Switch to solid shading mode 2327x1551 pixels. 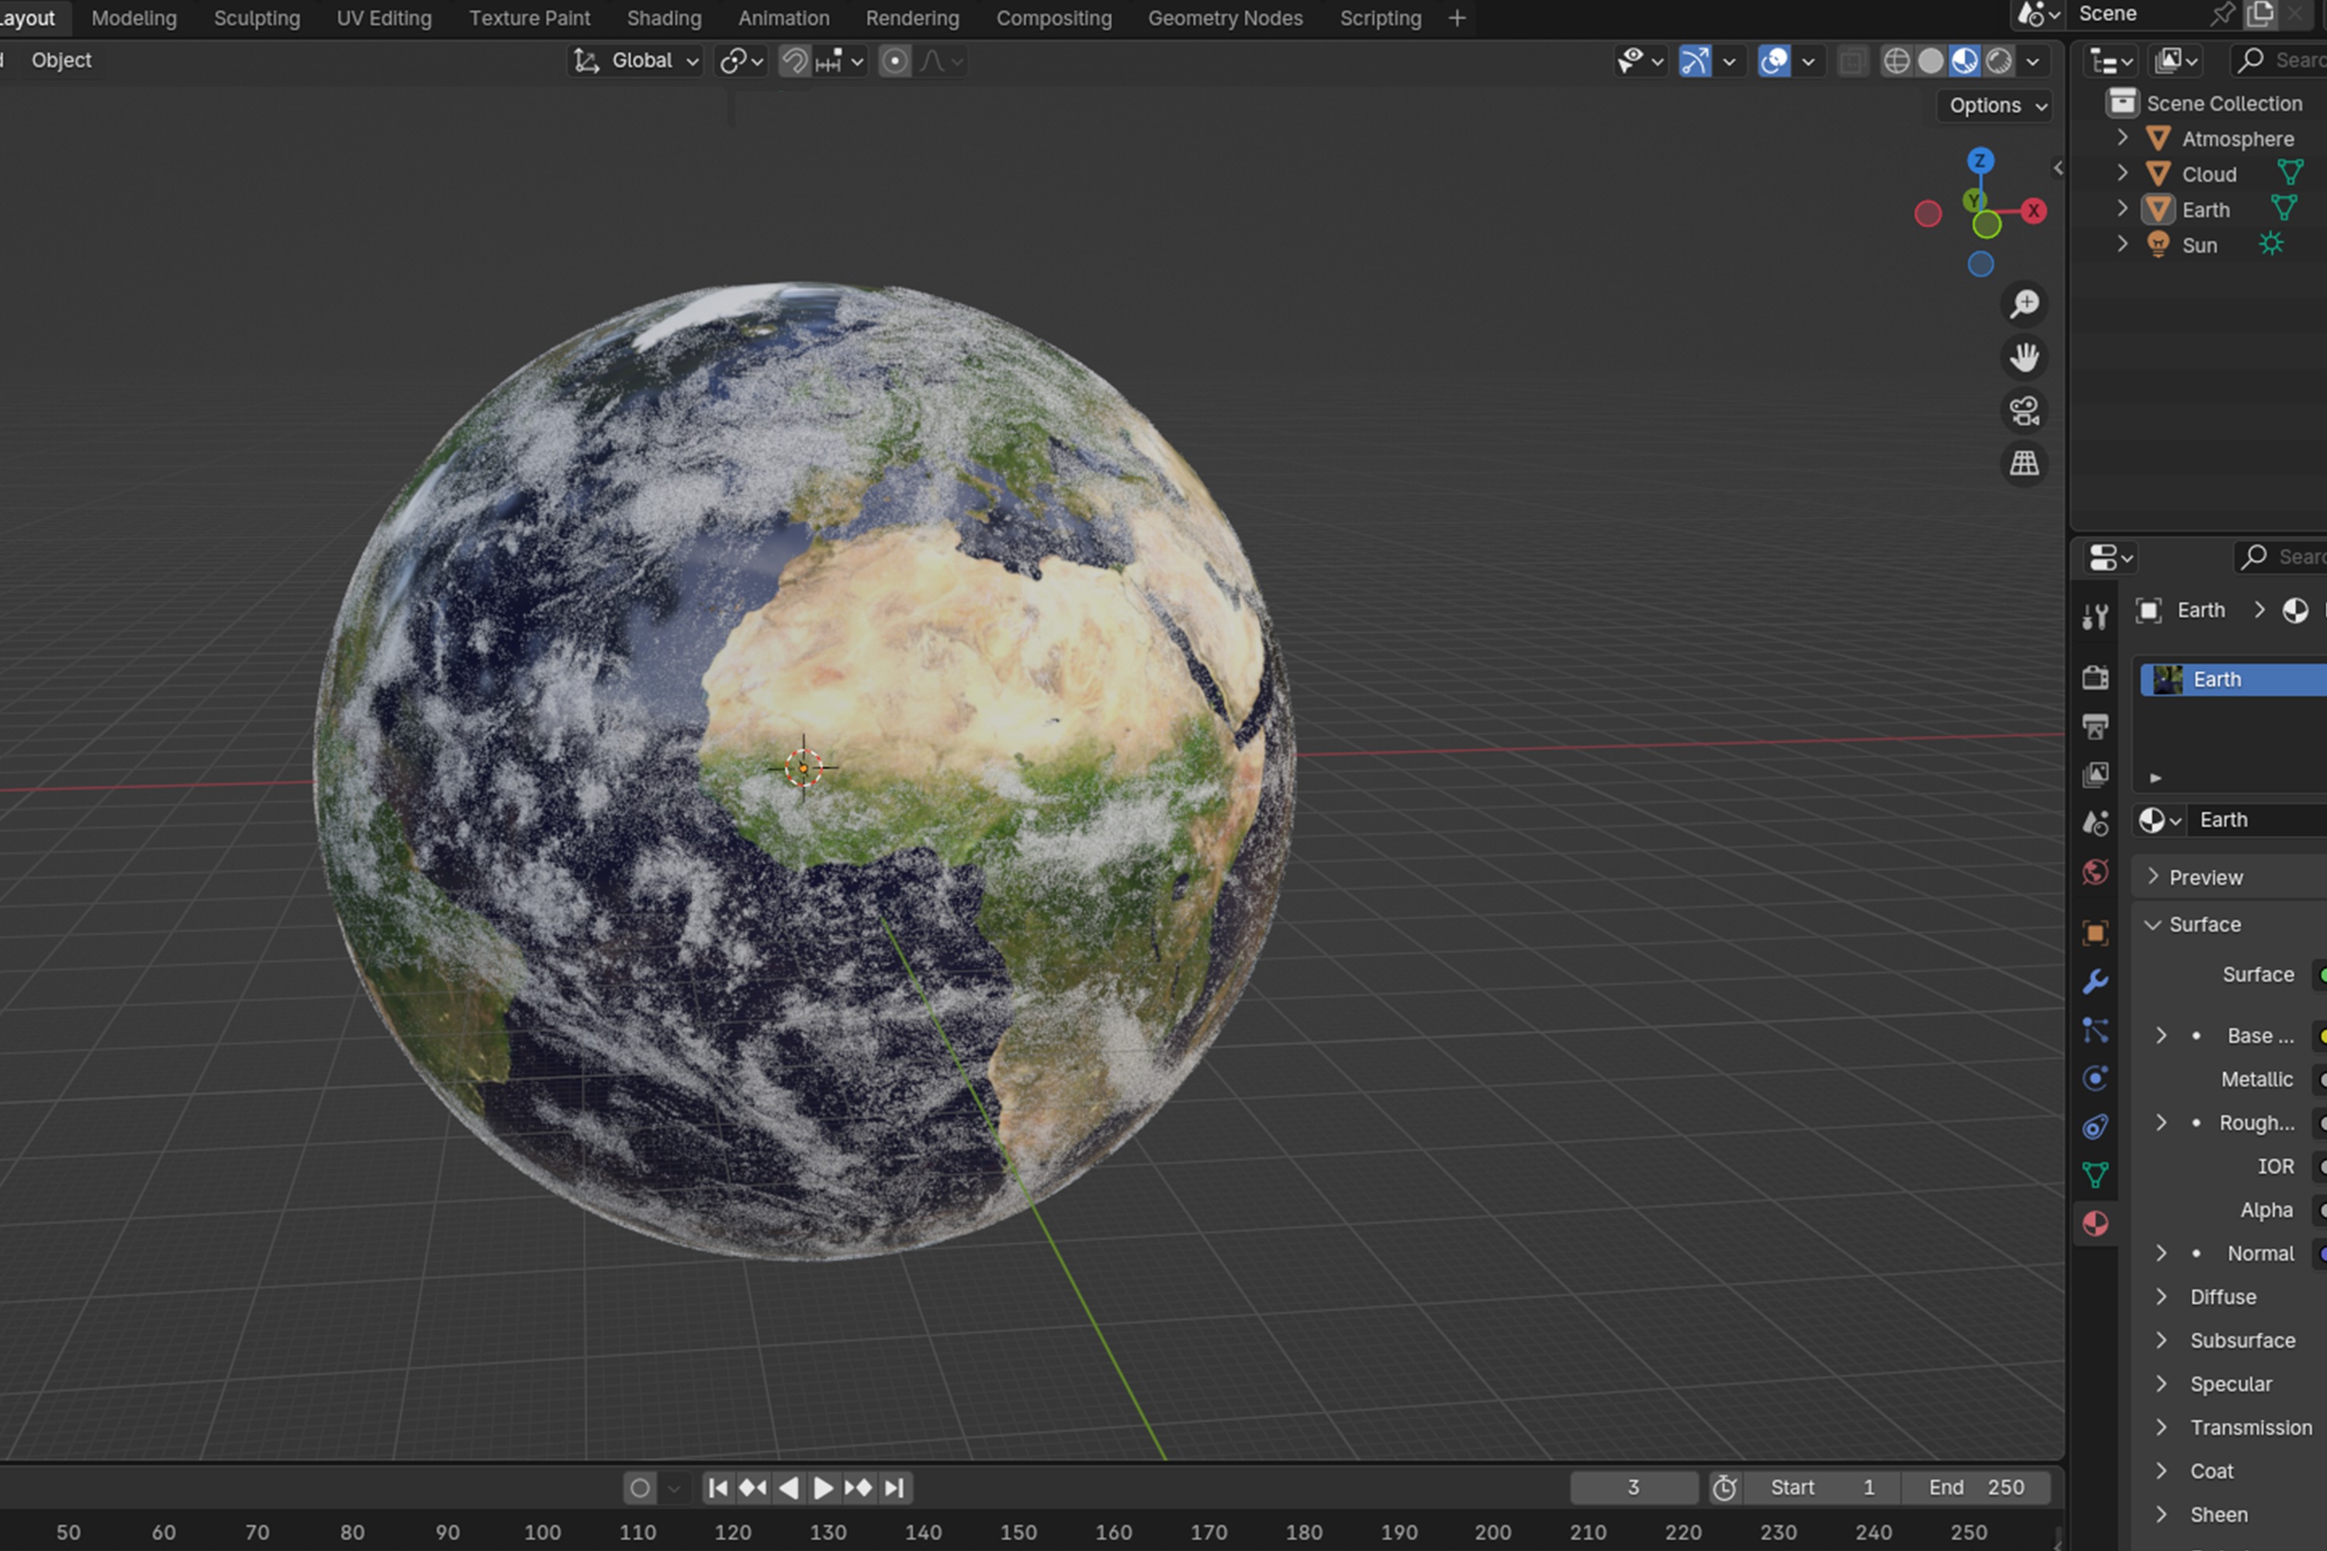point(1931,61)
